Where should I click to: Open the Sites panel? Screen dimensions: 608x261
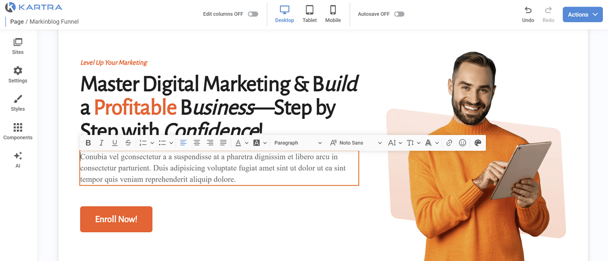[x=18, y=46]
